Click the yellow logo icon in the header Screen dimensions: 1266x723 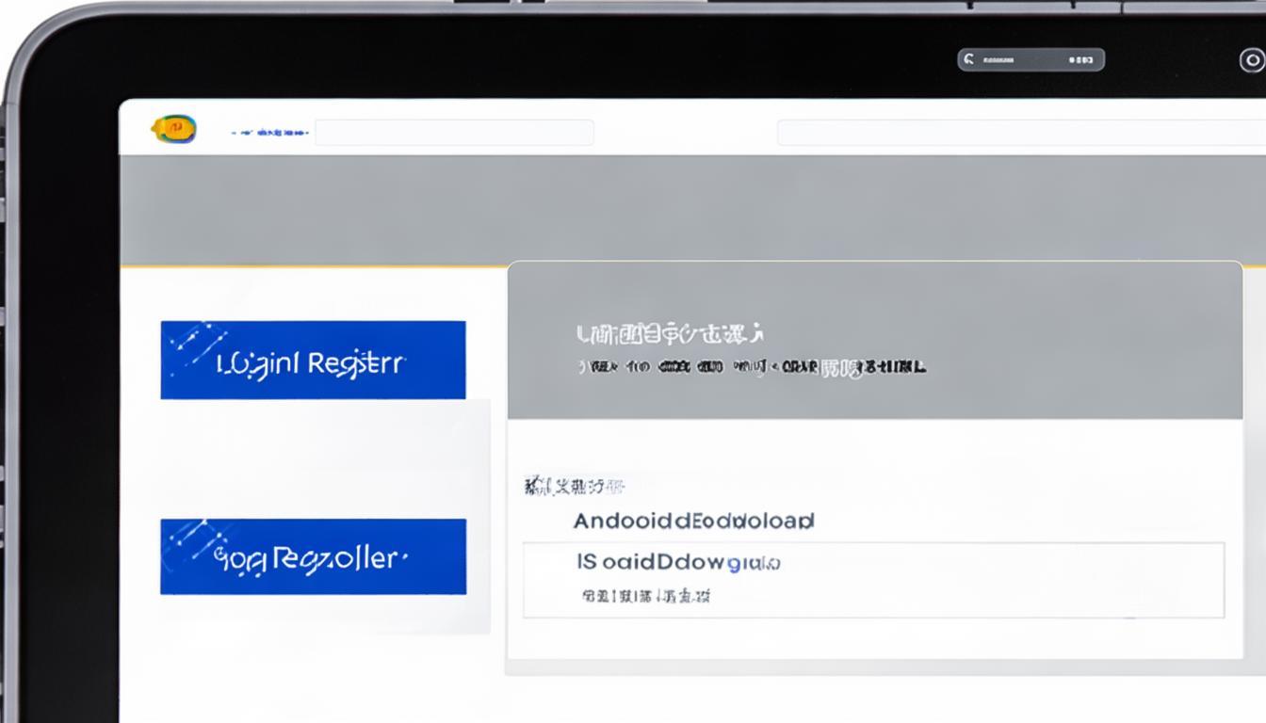174,129
